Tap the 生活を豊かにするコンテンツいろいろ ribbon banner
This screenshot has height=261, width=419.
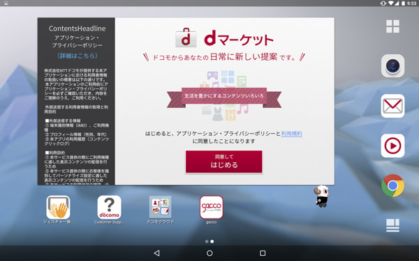point(224,97)
